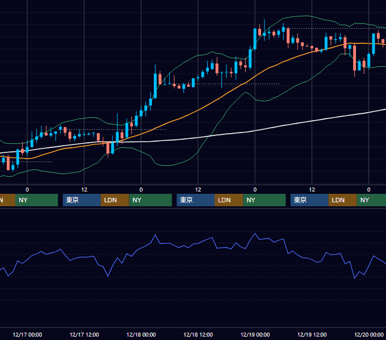Click the hour label 0 above 12/18 00:00
The height and width of the screenshot is (340, 386).
point(141,190)
